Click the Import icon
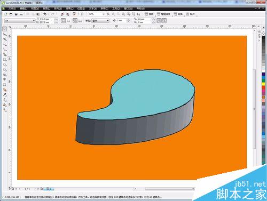267x201 pixels. point(62,14)
